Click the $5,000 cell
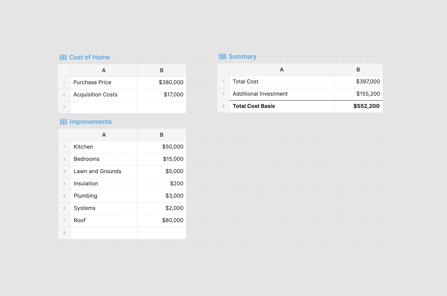Image resolution: width=447 pixels, height=296 pixels. pos(162,172)
